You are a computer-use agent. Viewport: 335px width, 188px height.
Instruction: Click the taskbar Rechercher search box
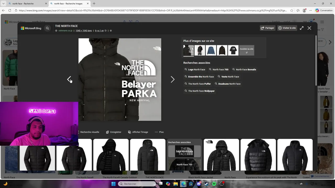point(137,184)
